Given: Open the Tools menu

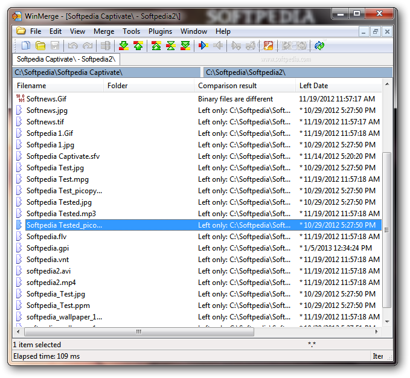Looking at the screenshot, I should point(131,31).
